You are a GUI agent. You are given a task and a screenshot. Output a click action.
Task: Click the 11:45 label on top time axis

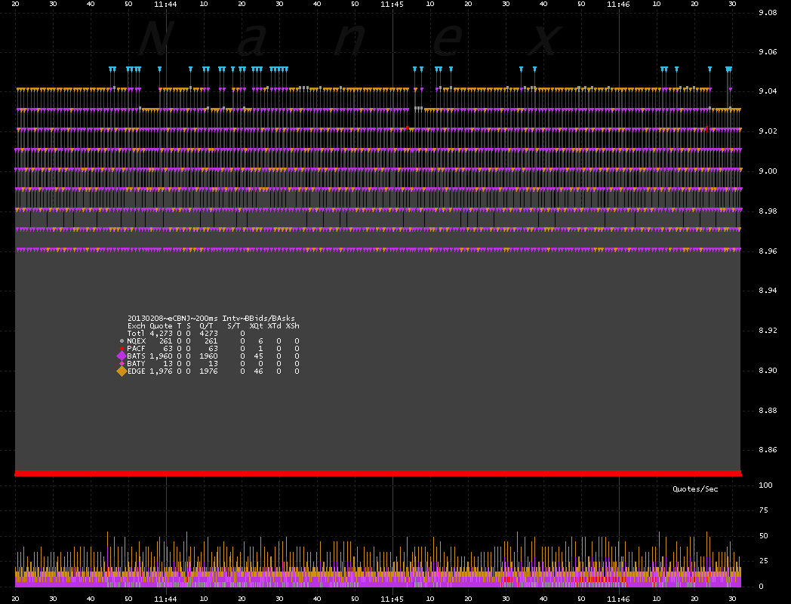click(392, 4)
